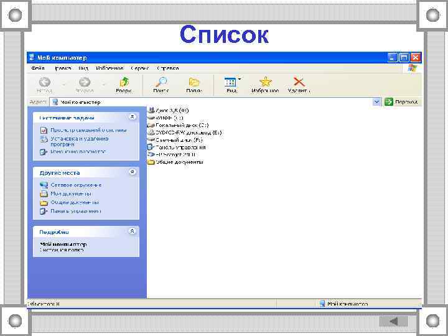Select the Диск 3,5 (A:) drive

coord(168,110)
